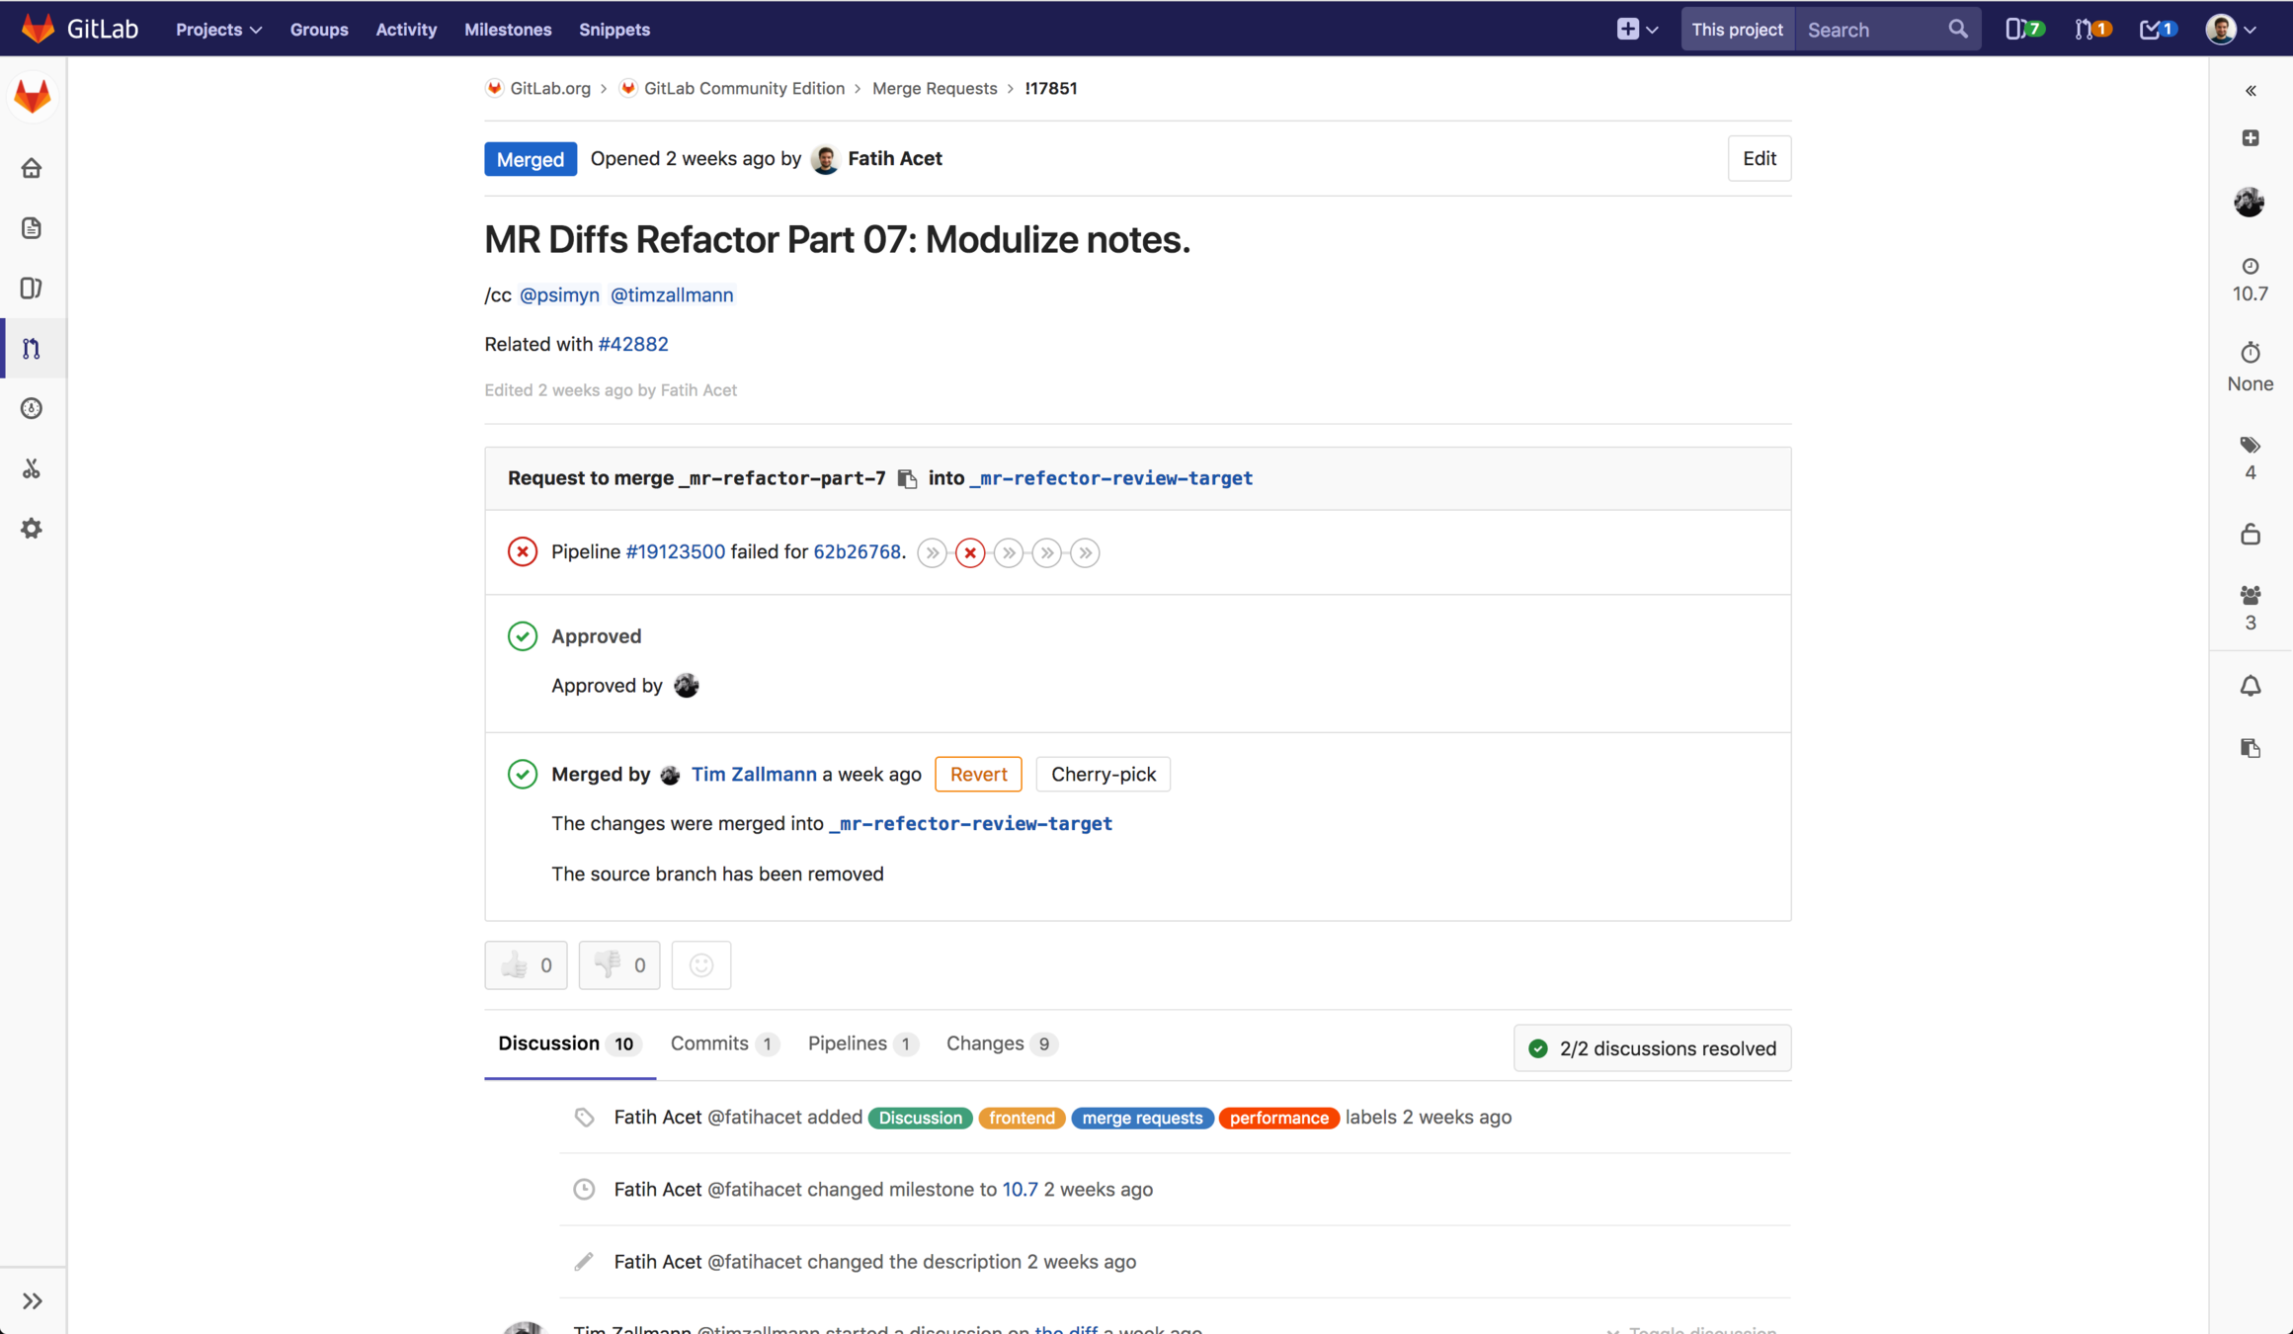The image size is (2293, 1334).
Task: Switch to the Changes tab
Action: (1000, 1043)
